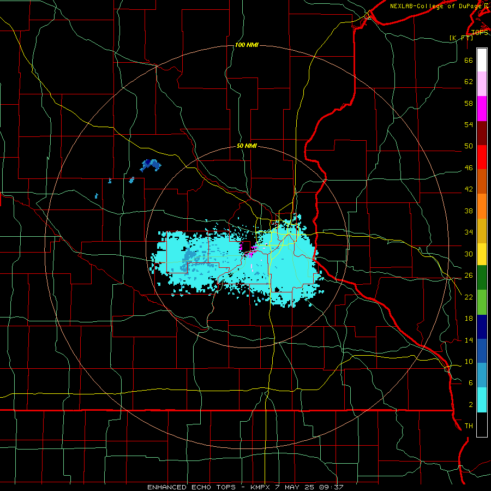This screenshot has width=491, height=491.
Task: Click the "42" legend value
Action: click(469, 189)
